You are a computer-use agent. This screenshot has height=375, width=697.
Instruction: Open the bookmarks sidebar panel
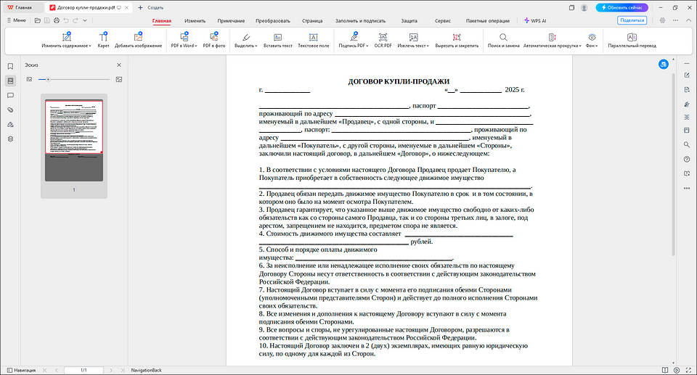(x=10, y=66)
